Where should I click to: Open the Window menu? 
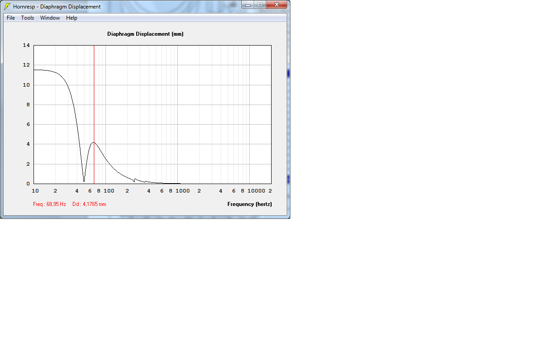pos(50,18)
